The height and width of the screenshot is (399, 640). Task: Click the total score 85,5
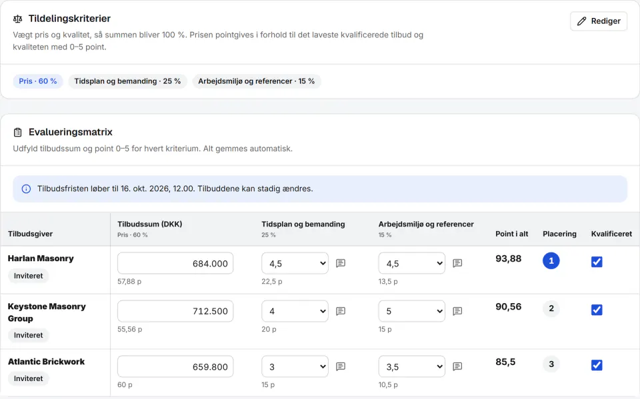tap(506, 362)
